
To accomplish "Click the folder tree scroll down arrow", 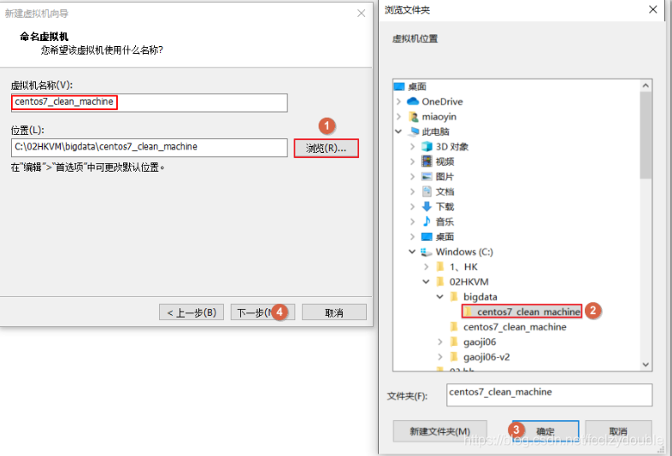I will click(645, 365).
